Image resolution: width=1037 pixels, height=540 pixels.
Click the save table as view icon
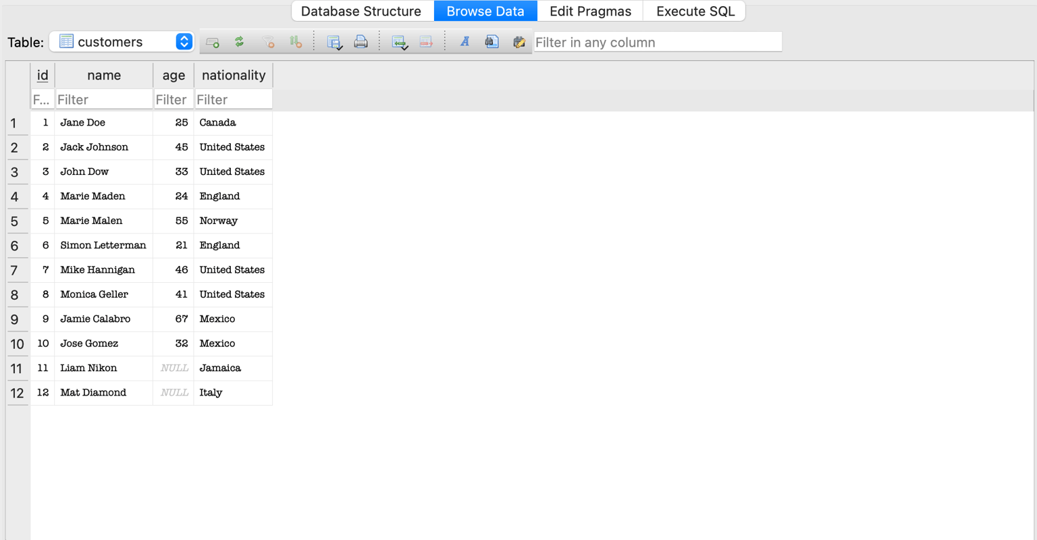coord(334,42)
